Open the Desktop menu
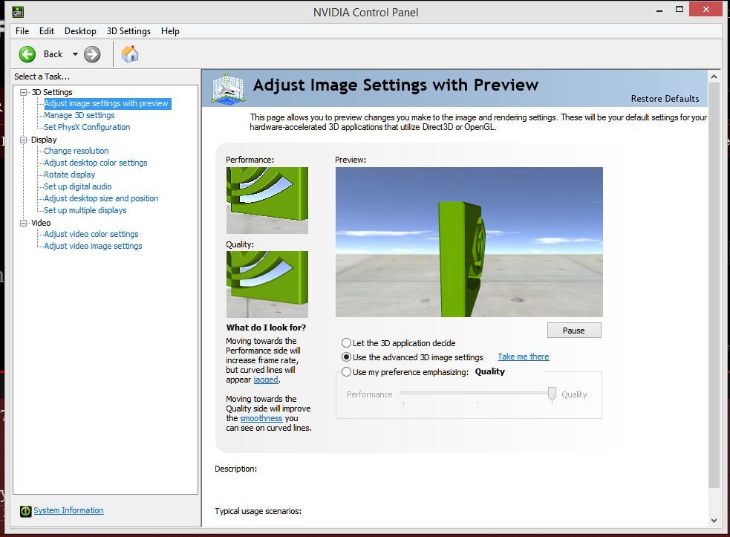The image size is (730, 537). [80, 31]
